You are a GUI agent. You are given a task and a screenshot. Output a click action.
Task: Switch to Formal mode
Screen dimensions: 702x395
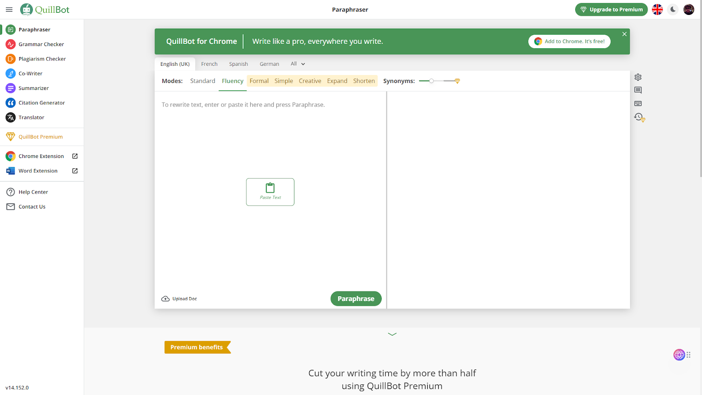pyautogui.click(x=259, y=81)
